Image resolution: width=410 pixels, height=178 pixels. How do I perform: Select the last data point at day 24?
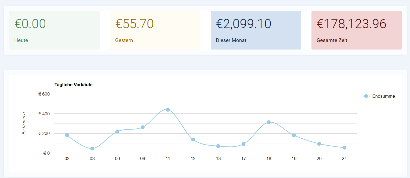(344, 148)
